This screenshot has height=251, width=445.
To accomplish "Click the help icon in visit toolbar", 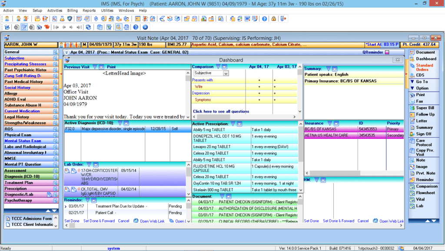I will pyautogui.click(x=136, y=27).
